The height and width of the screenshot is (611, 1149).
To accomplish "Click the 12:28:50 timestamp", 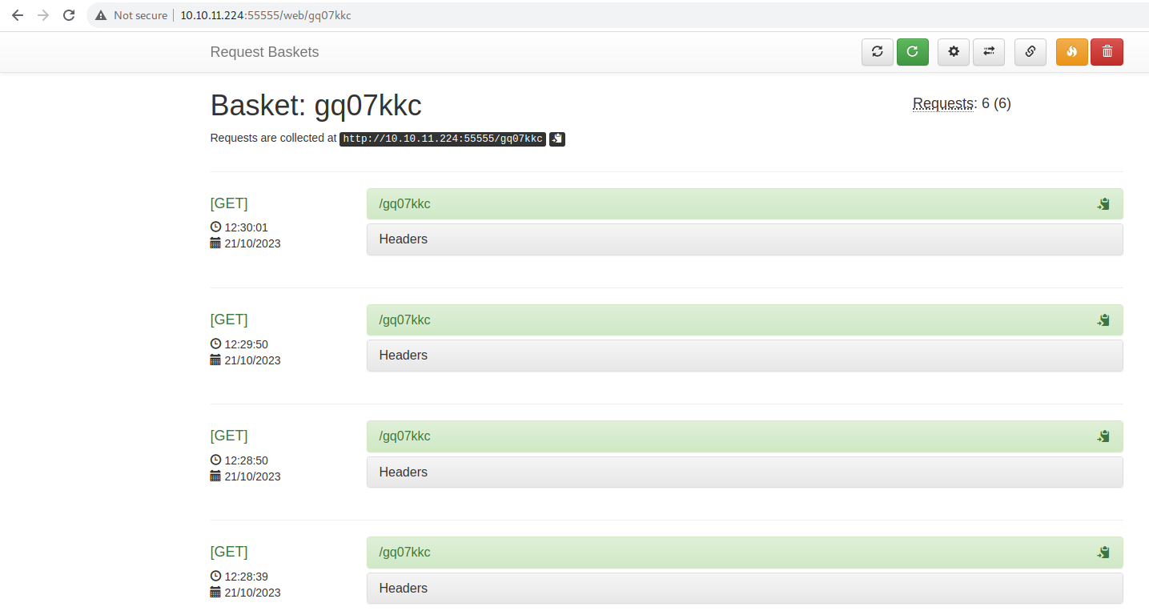I will tap(246, 460).
